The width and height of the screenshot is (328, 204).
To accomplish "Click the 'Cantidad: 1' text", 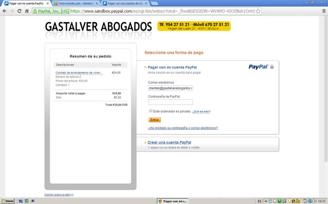I will coord(62,85).
